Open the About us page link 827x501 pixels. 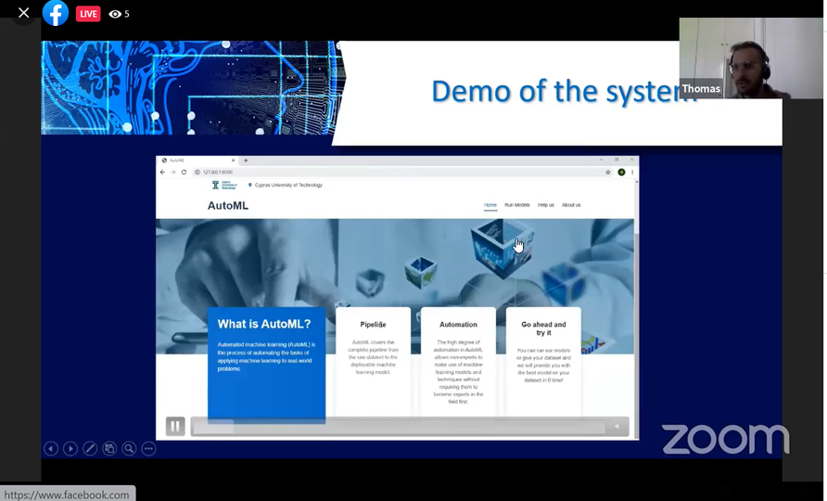571,205
